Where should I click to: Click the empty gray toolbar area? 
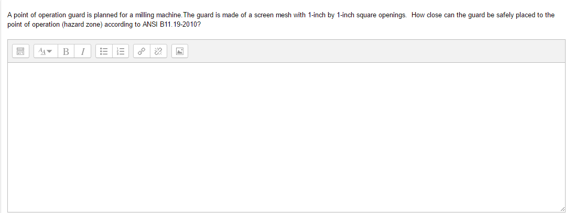pyautogui.click(x=367, y=51)
